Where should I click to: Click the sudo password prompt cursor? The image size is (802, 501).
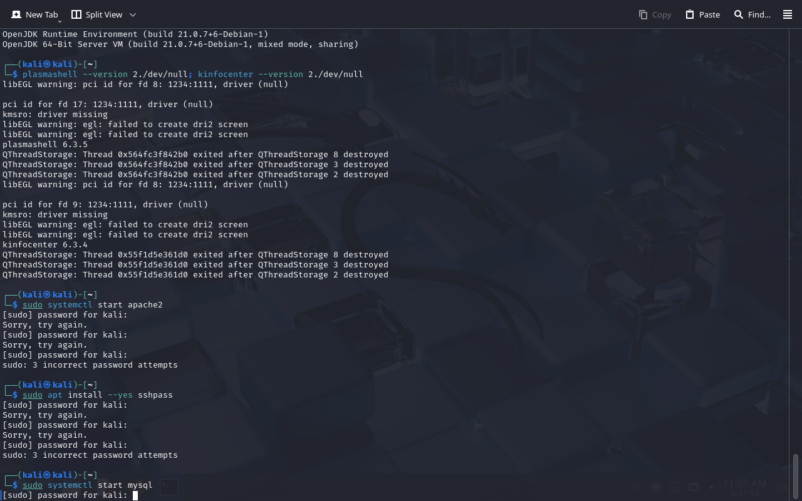tap(135, 495)
